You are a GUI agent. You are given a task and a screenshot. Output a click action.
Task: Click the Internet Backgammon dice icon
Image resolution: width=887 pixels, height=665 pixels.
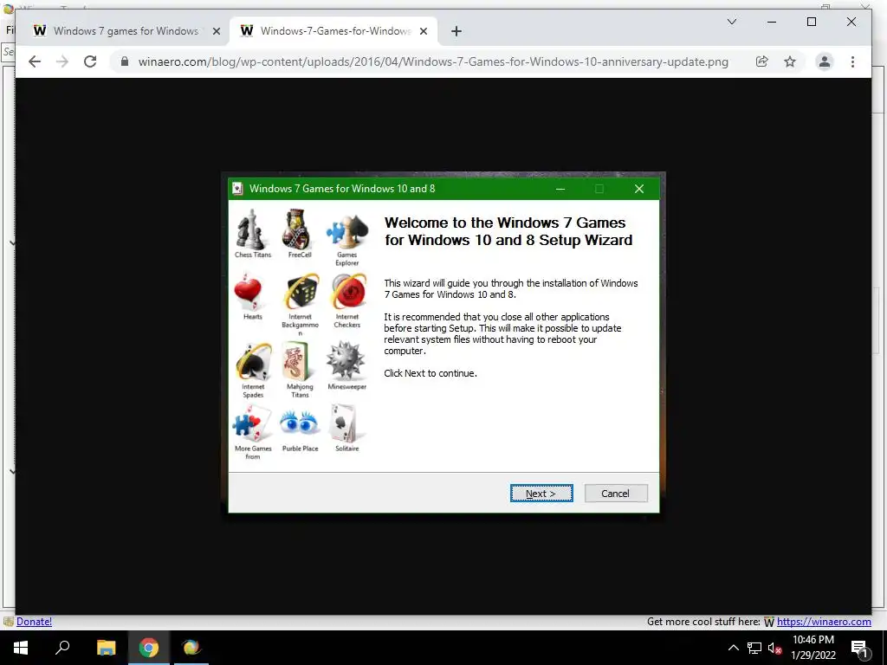click(301, 292)
